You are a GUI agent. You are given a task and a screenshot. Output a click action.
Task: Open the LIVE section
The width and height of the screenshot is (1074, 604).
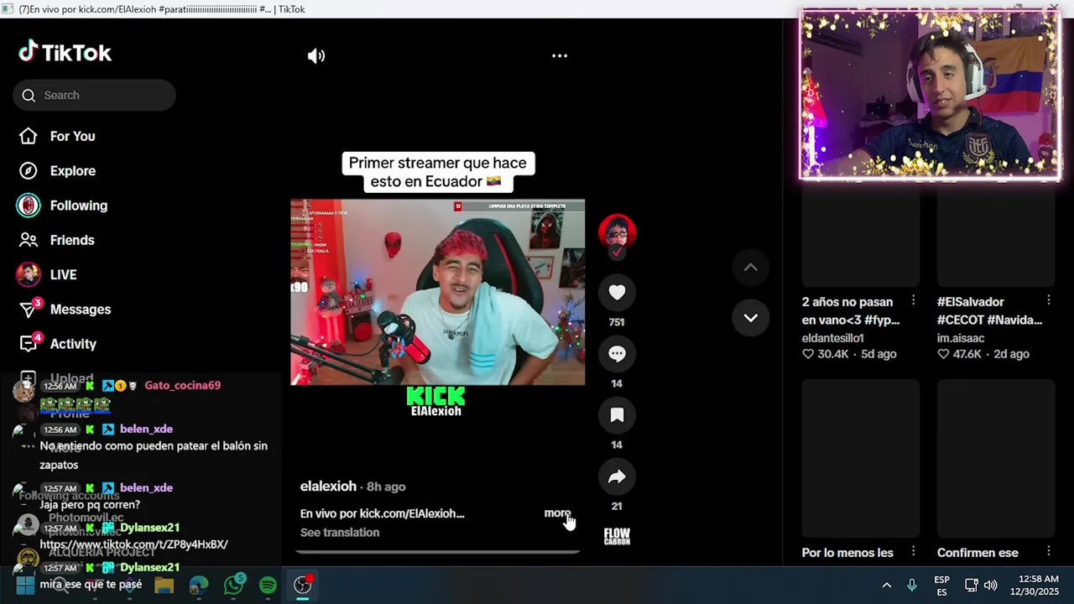tap(63, 274)
